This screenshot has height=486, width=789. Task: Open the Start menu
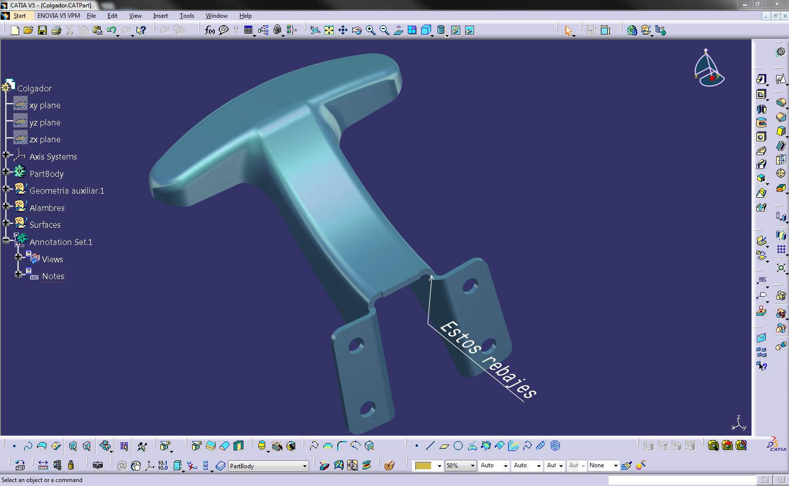point(20,16)
